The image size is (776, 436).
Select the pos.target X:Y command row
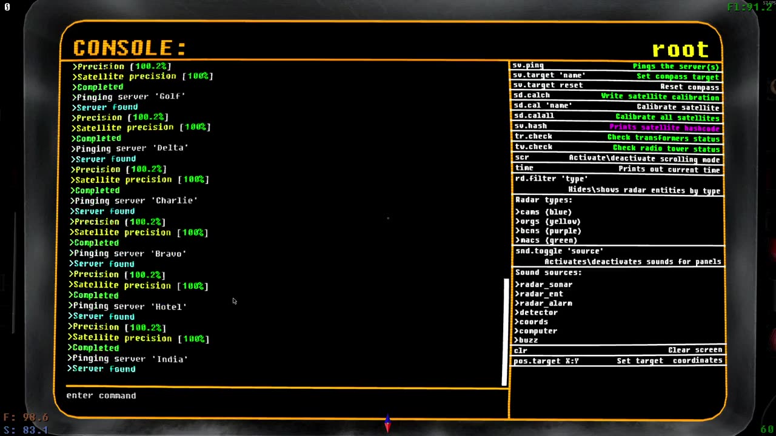(617, 361)
